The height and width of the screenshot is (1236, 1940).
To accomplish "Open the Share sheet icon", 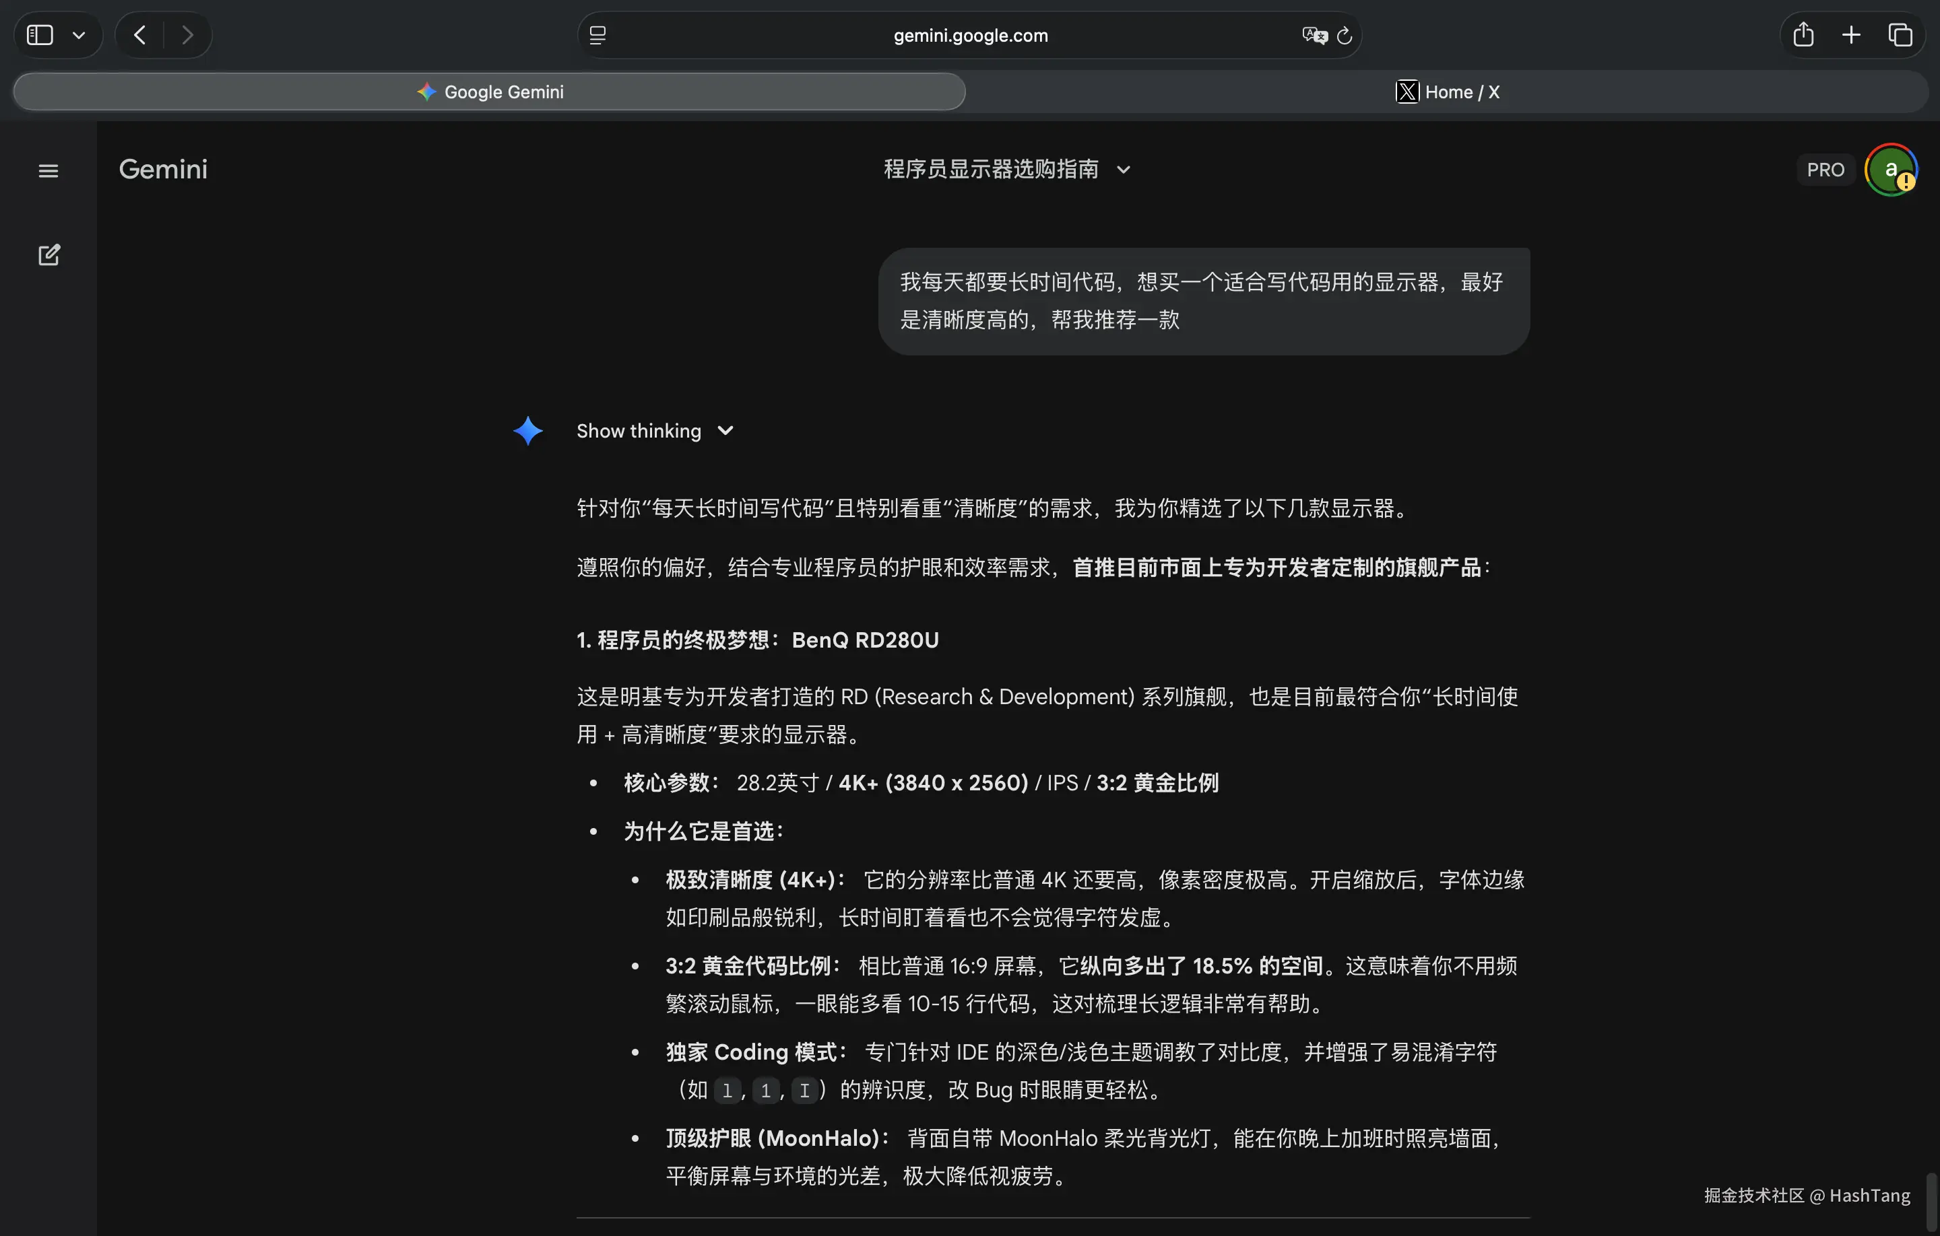I will click(1803, 36).
